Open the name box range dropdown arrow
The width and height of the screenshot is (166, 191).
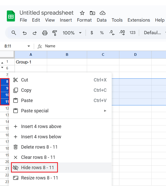point(29,46)
